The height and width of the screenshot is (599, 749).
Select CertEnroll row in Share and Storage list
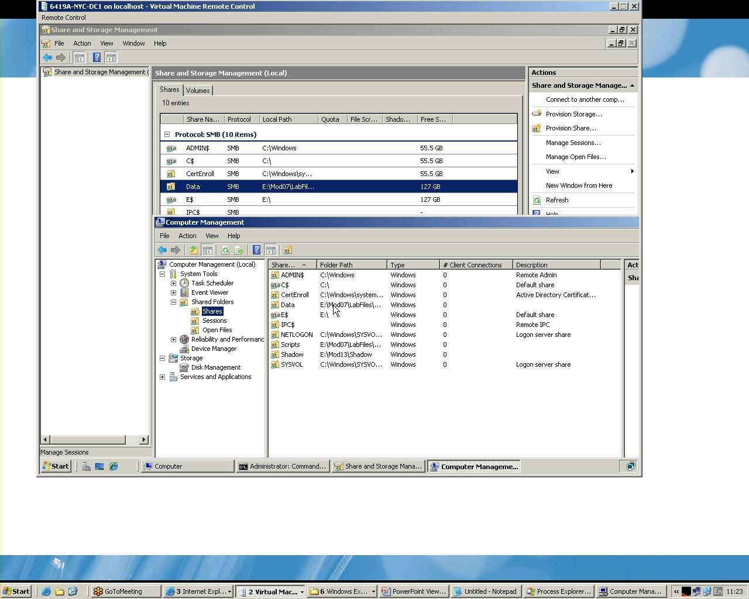coord(339,174)
